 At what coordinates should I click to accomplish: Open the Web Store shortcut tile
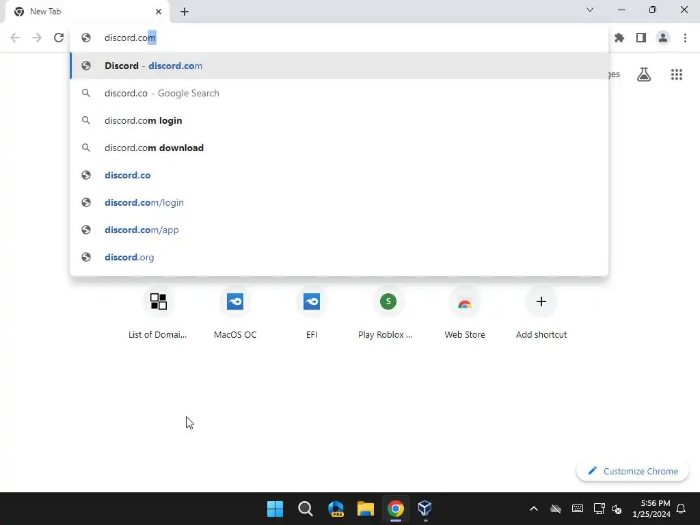tap(465, 312)
